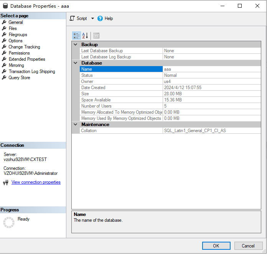Image resolution: width=267 pixels, height=259 pixels.
Task: Click wrench icon beside Transaction Log Shipping
Action: pos(4,71)
